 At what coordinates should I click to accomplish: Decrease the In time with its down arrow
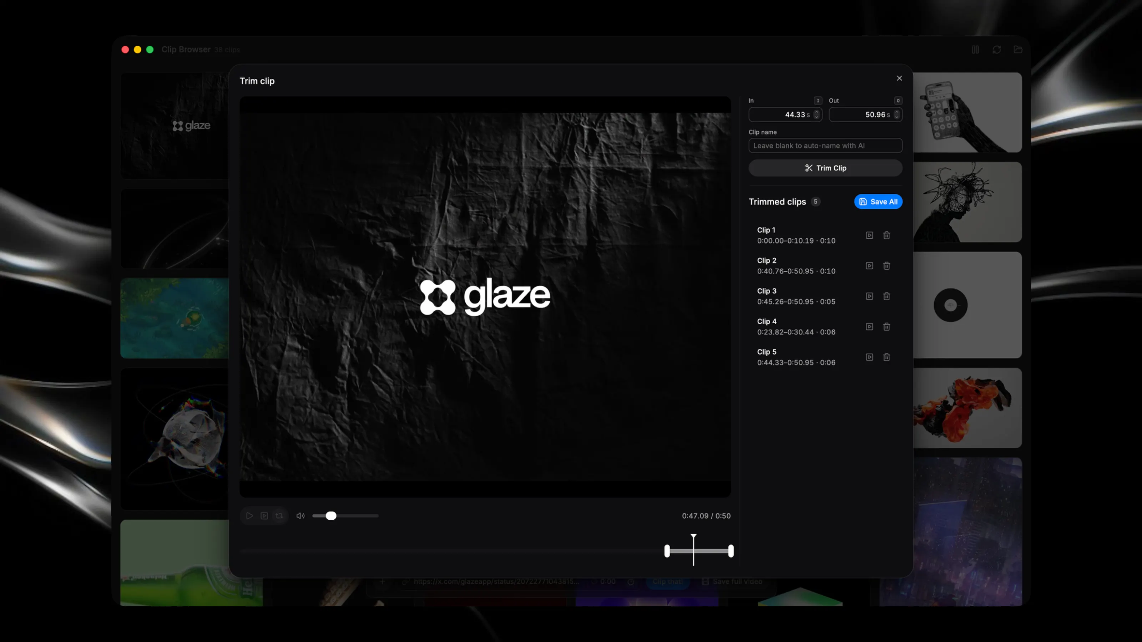pyautogui.click(x=817, y=117)
